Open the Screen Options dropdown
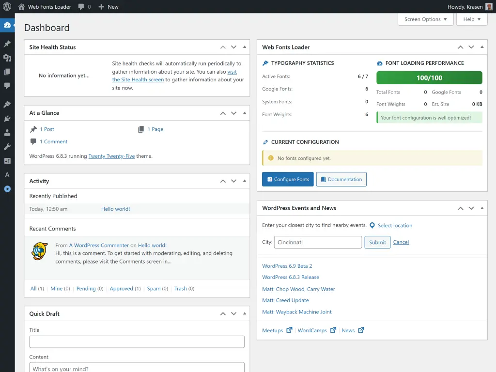This screenshot has height=372, width=496. (x=425, y=19)
